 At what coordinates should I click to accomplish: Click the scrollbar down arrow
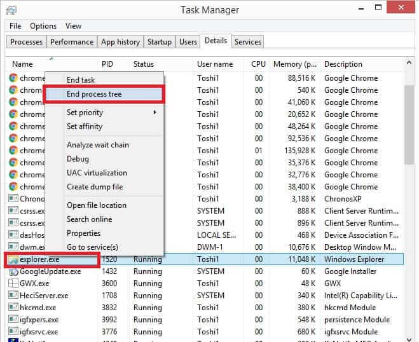(409, 339)
